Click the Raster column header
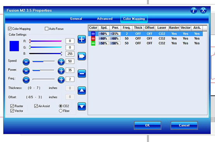 point(174,28)
